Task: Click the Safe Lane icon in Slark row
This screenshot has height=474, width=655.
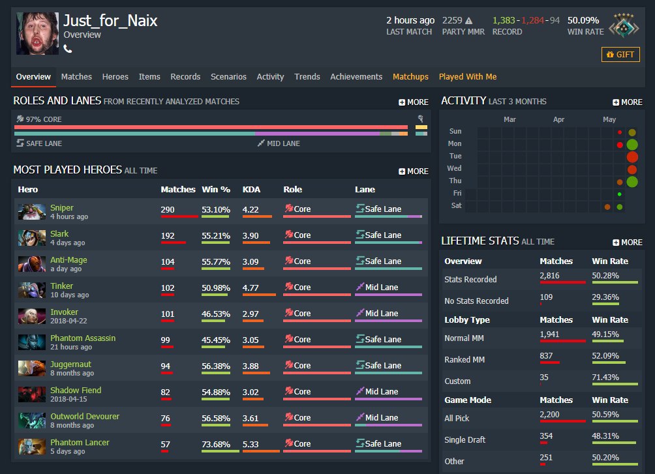Action: pos(360,234)
